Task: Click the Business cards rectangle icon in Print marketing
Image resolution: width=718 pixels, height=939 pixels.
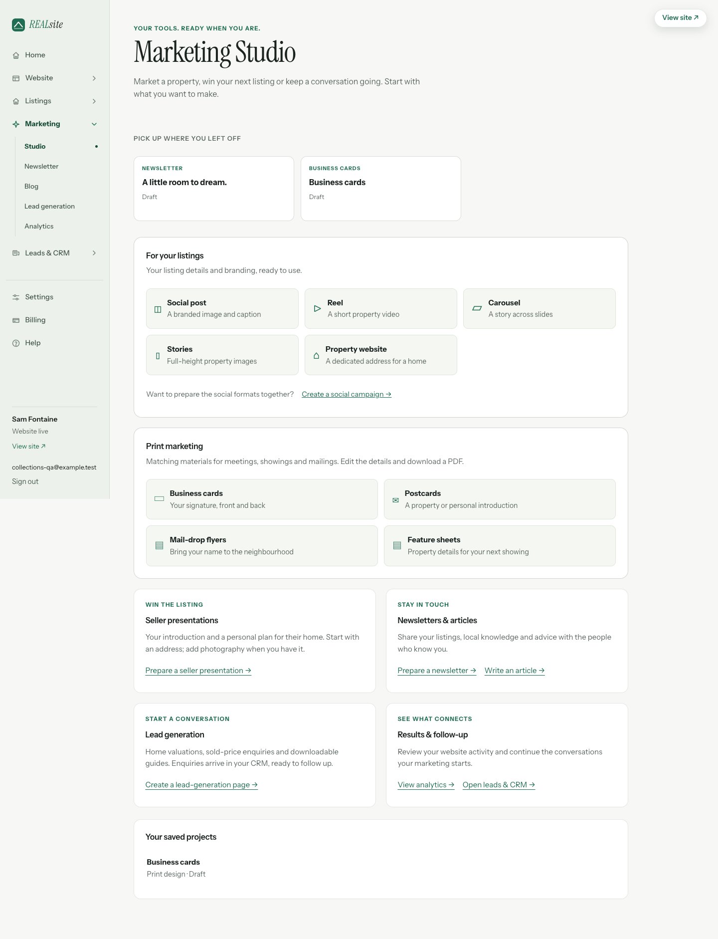Action: pyautogui.click(x=159, y=499)
